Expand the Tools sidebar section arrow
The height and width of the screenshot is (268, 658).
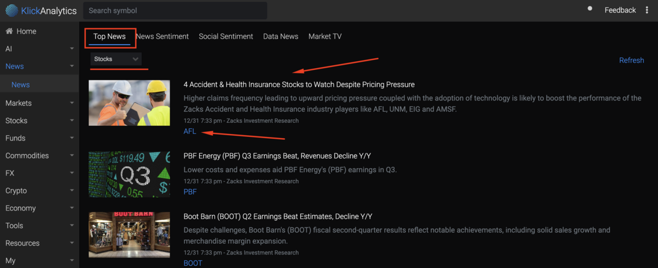coord(72,226)
